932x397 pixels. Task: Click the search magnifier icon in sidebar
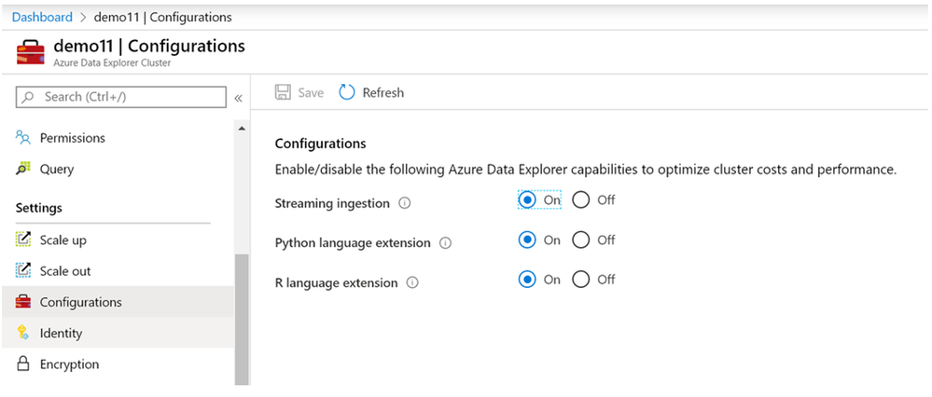[28, 97]
